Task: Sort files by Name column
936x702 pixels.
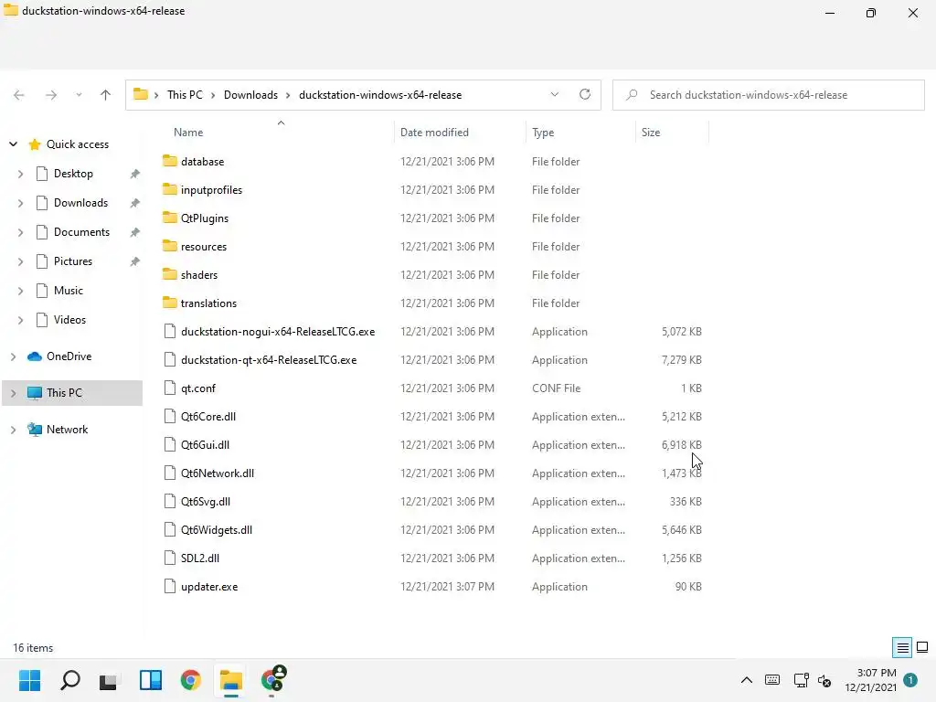Action: click(x=188, y=133)
